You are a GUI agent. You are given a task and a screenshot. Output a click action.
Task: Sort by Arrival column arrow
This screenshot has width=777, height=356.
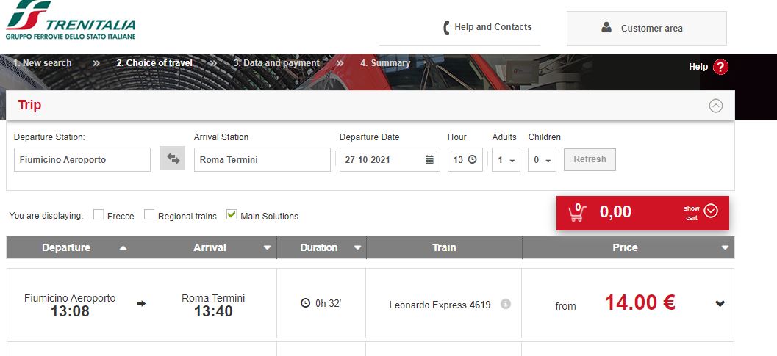tap(267, 248)
